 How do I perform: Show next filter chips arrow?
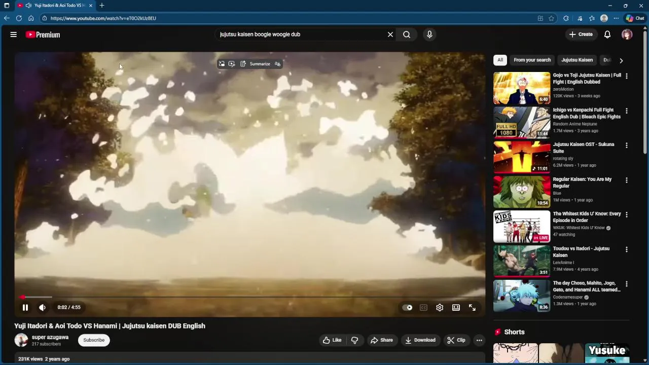pyautogui.click(x=621, y=60)
